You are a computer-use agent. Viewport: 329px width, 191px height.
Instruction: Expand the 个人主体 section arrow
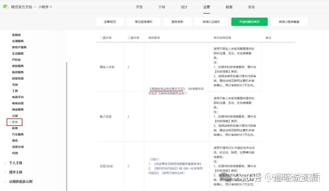point(5,163)
